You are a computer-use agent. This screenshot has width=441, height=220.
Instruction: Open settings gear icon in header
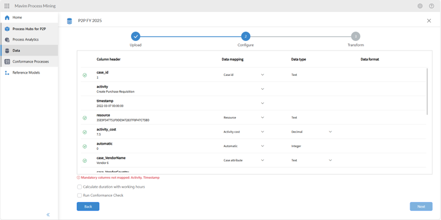(x=420, y=6)
